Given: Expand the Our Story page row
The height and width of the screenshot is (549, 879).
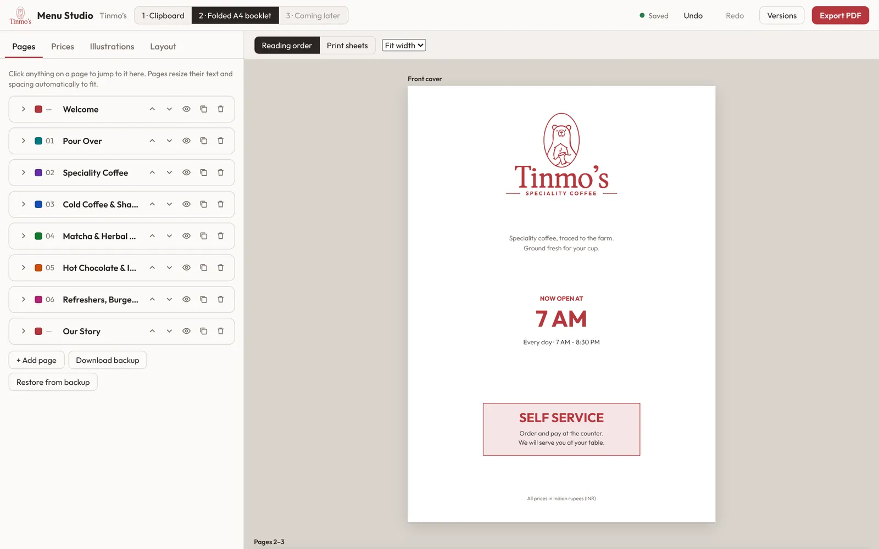Looking at the screenshot, I should (23, 331).
